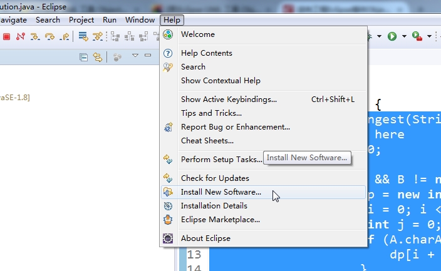The width and height of the screenshot is (441, 271).
Task: Click the Help Search key icon
Action: (x=168, y=67)
